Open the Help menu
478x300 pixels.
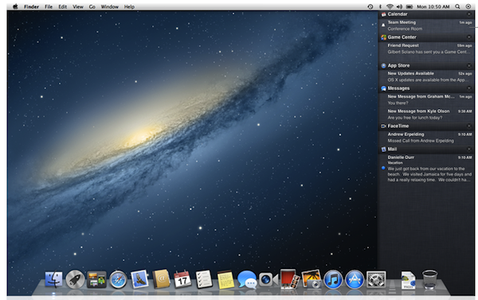point(129,6)
